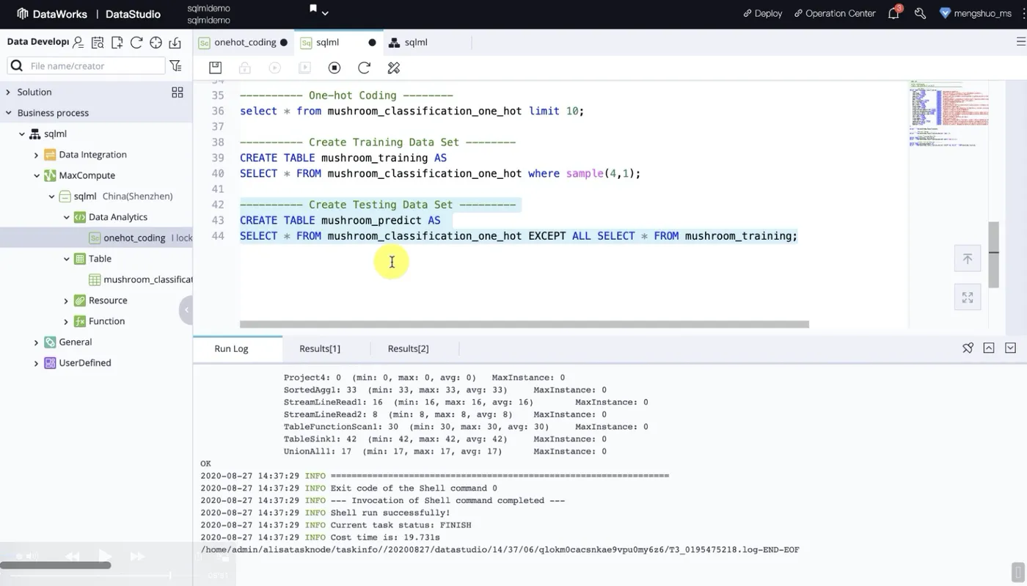Click the "CREATE TABLE mushroom_predict AS" line
The width and height of the screenshot is (1027, 586).
click(x=340, y=220)
